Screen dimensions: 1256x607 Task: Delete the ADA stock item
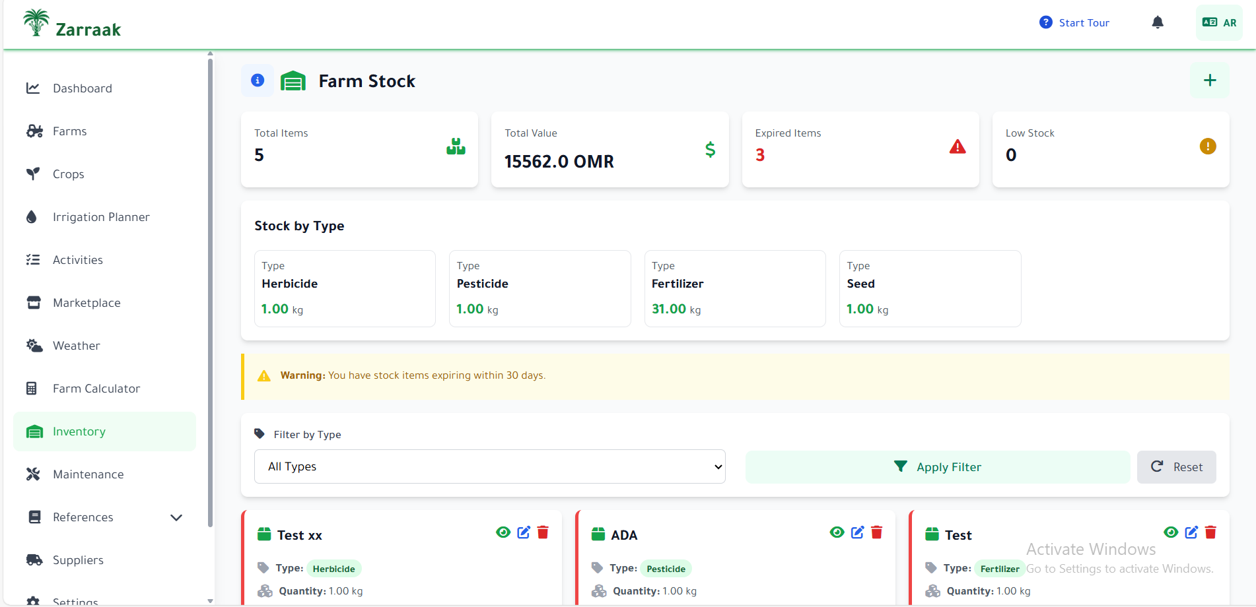877,532
